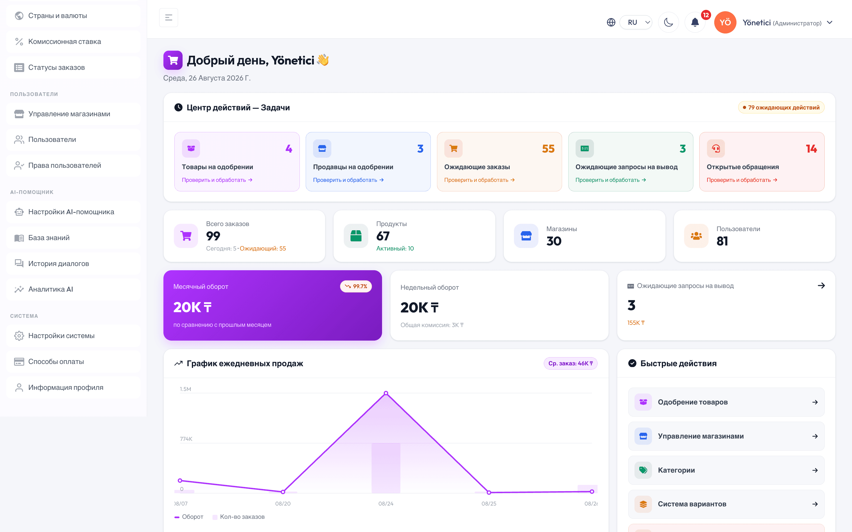Viewport: 852px width, 532px height.
Task: Click the 79 ожидающих действий badge
Action: click(x=781, y=107)
